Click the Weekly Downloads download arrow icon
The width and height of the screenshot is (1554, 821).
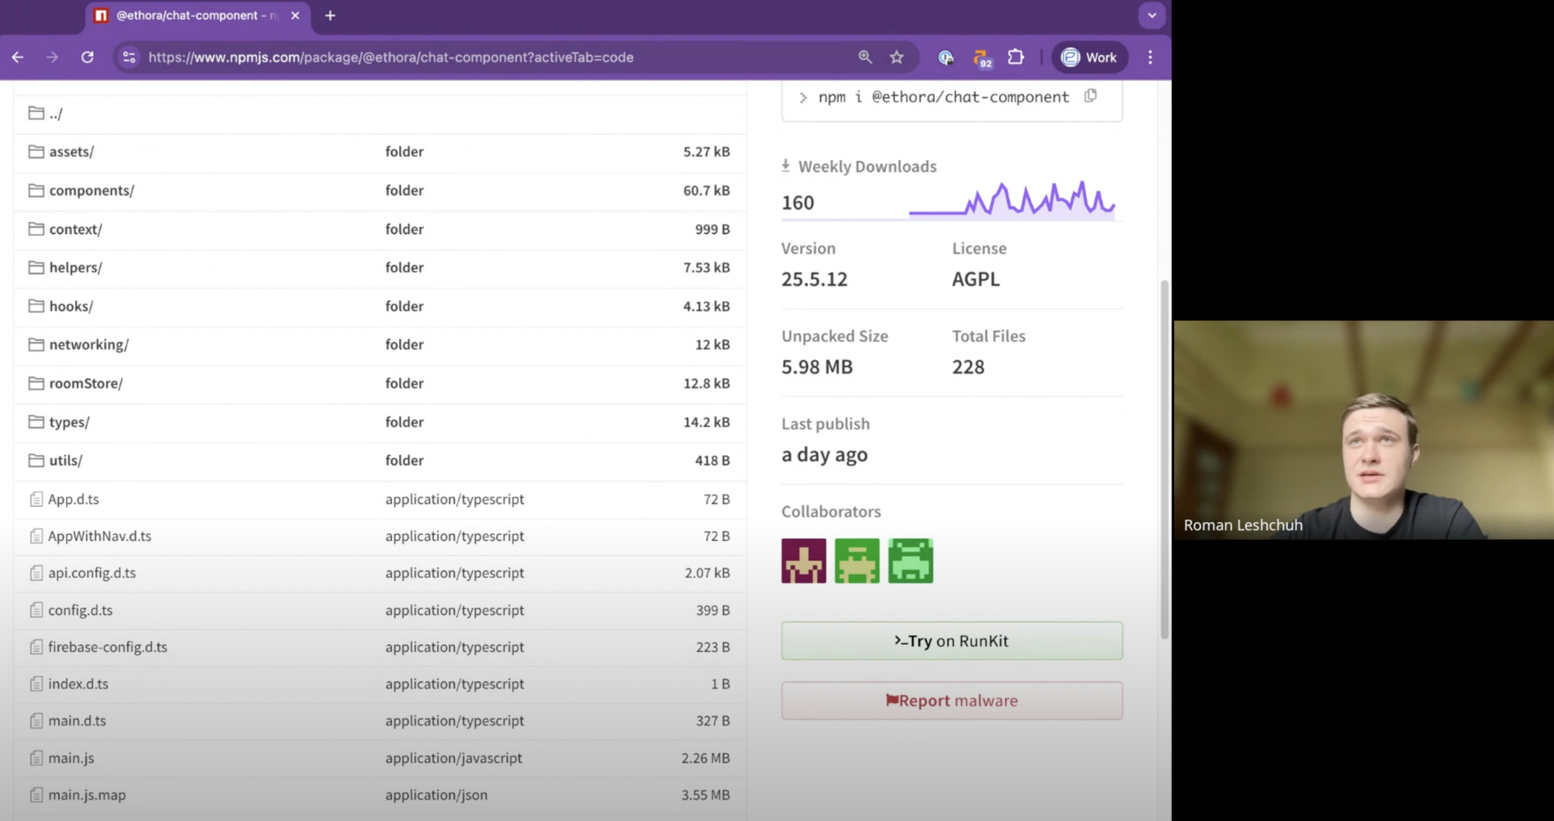(x=785, y=166)
